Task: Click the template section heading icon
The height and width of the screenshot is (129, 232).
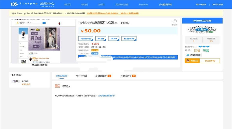Action: (57, 86)
